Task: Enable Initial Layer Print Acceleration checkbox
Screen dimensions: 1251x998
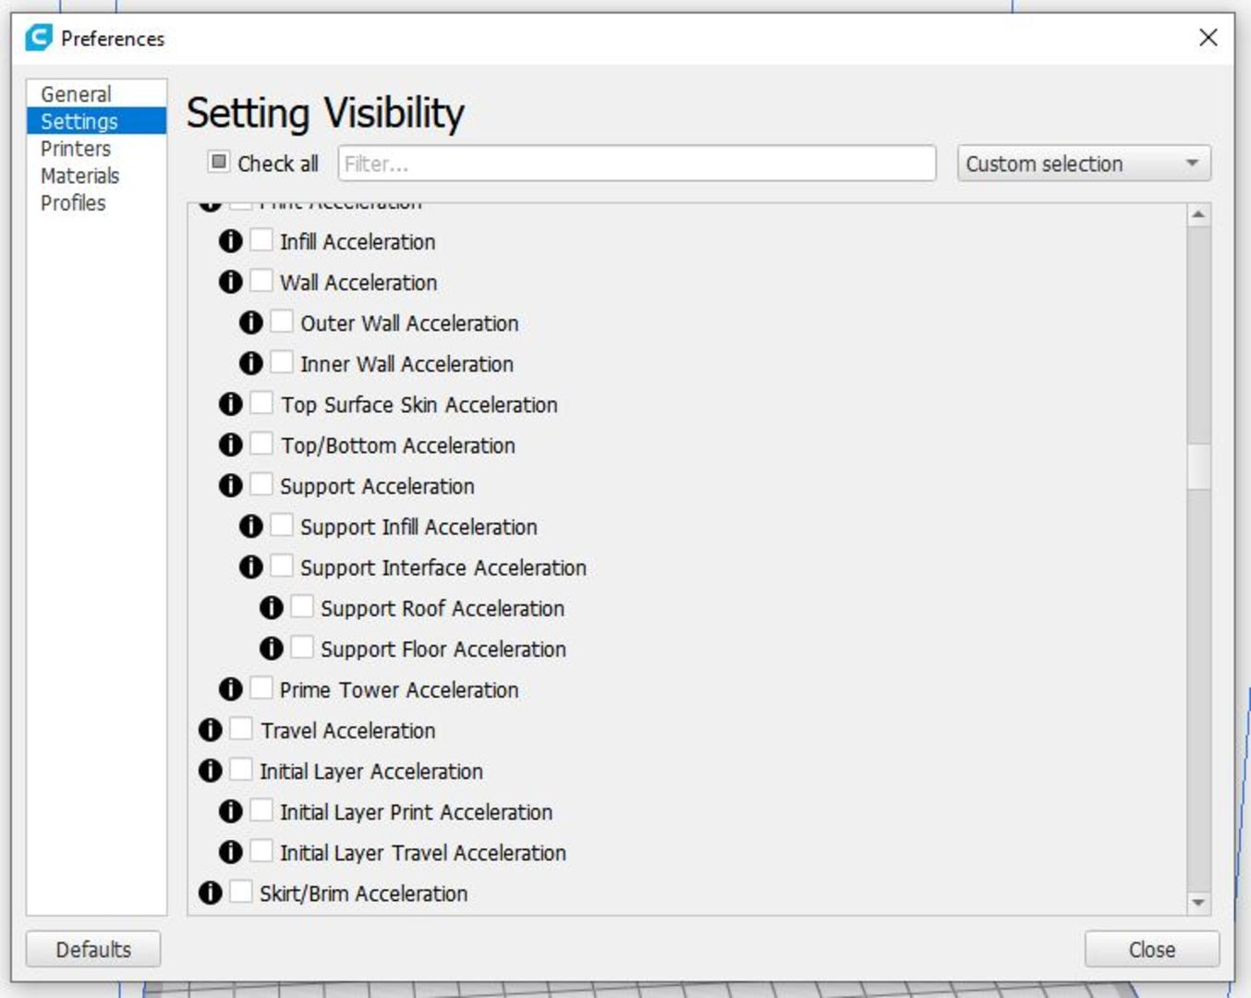Action: pos(261,810)
